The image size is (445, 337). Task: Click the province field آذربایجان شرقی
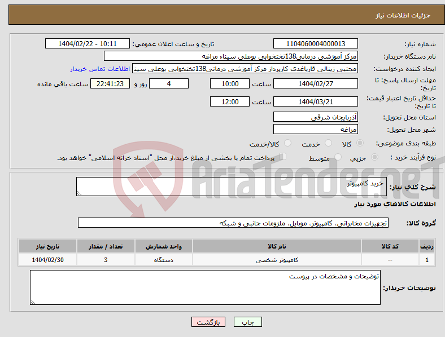(x=315, y=117)
